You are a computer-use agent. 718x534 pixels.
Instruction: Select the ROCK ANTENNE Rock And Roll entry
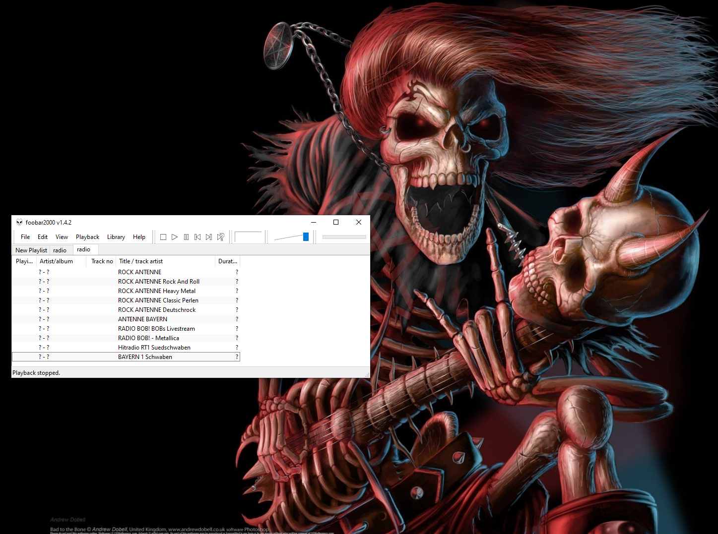[126, 282]
